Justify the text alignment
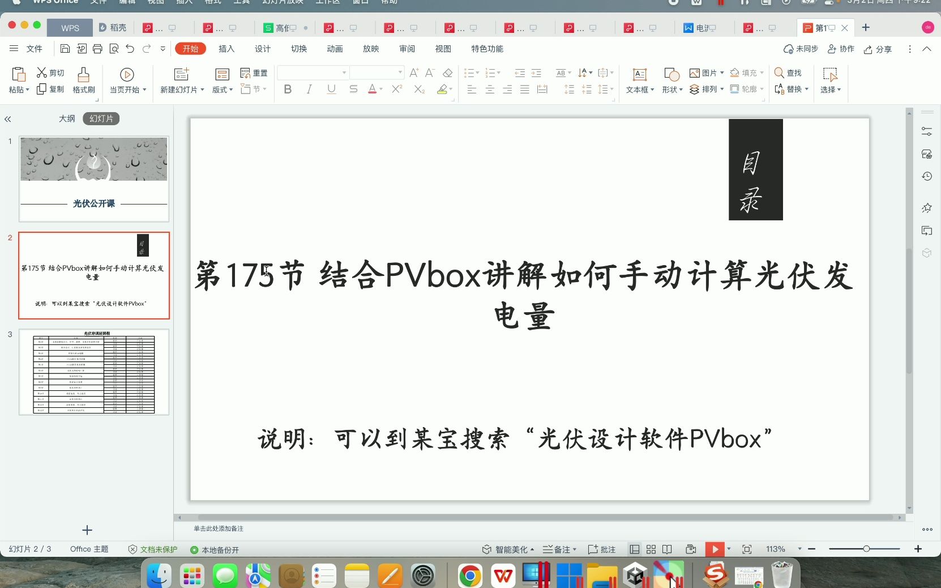This screenshot has height=588, width=941. 525,89
